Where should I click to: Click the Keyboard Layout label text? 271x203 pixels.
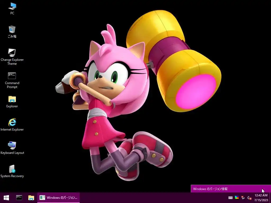pyautogui.click(x=12, y=153)
